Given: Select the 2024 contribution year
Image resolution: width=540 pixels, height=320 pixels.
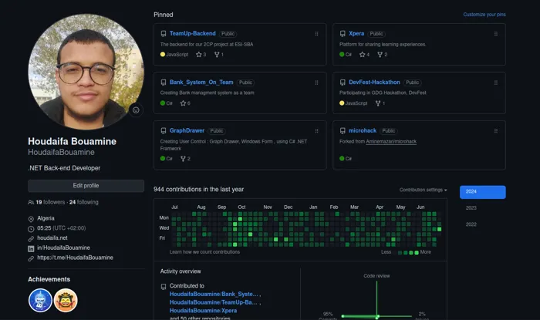Looking at the screenshot, I should click(x=482, y=192).
